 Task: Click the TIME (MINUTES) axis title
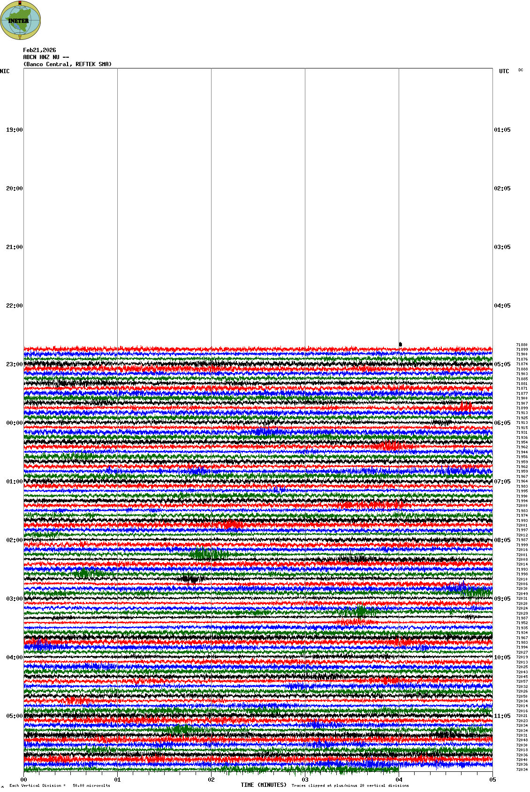pyautogui.click(x=264, y=785)
